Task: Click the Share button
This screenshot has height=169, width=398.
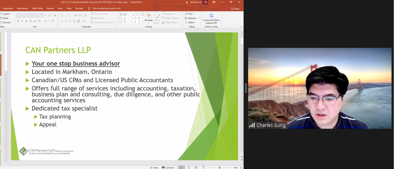Action: (x=235, y=8)
